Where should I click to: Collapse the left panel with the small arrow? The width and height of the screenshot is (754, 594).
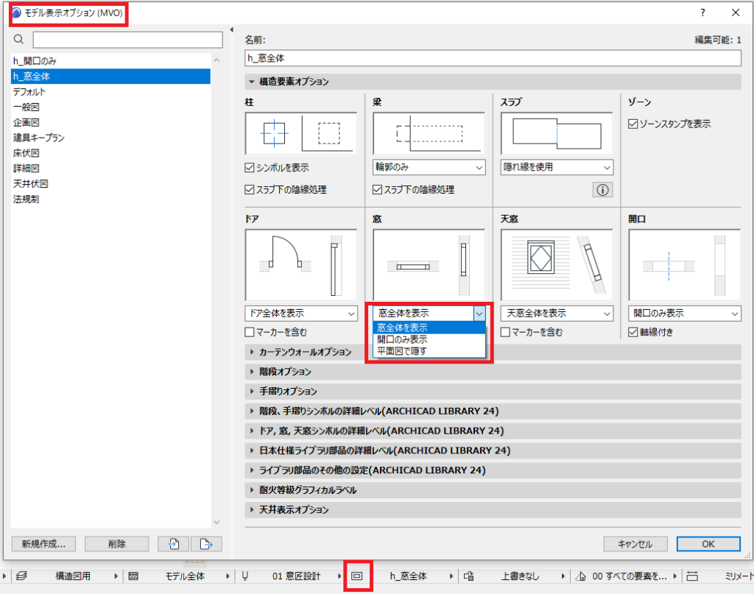coord(232,29)
